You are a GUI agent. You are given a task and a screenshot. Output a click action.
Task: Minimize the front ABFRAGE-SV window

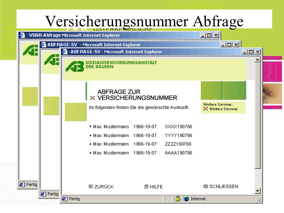click(x=245, y=52)
